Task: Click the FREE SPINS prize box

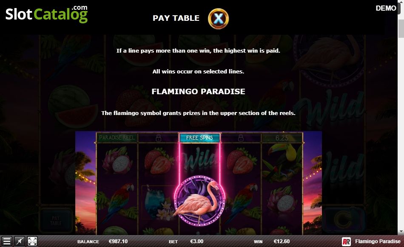Action: tap(199, 138)
